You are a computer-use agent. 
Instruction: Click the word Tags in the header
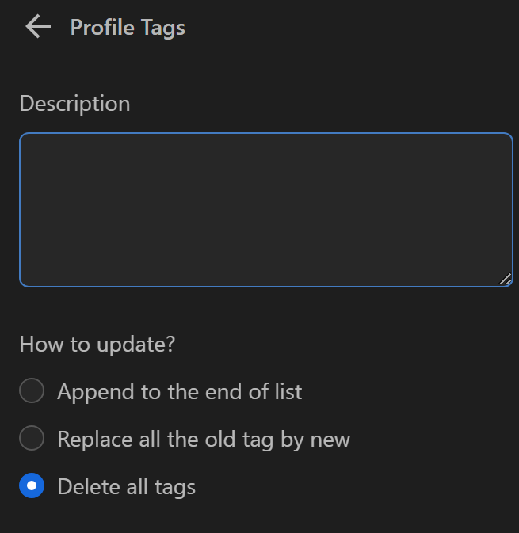[x=164, y=27]
